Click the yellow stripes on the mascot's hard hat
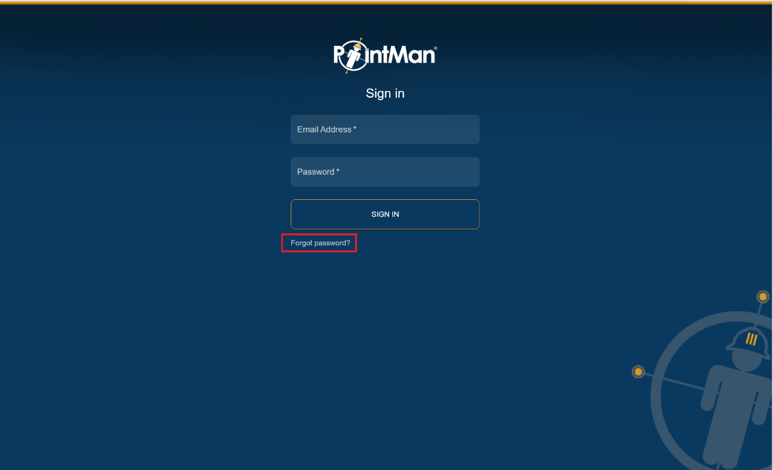Image resolution: width=773 pixels, height=470 pixels. (x=751, y=339)
